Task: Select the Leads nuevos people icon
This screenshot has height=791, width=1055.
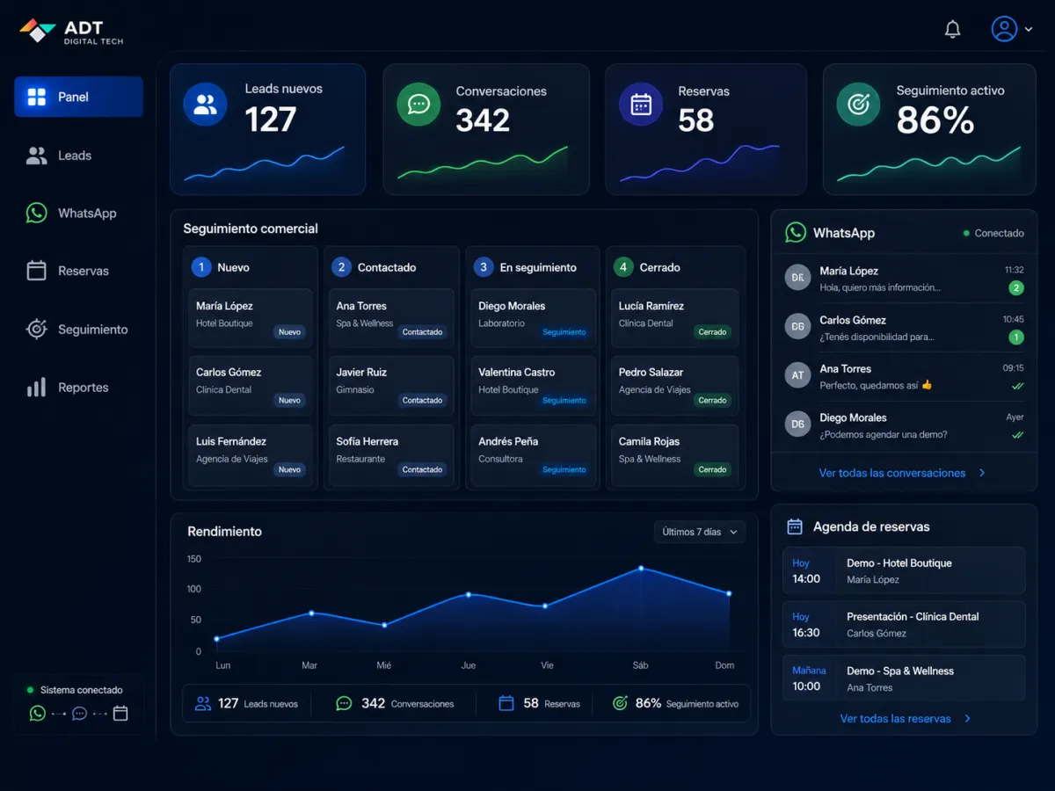Action: pos(205,105)
